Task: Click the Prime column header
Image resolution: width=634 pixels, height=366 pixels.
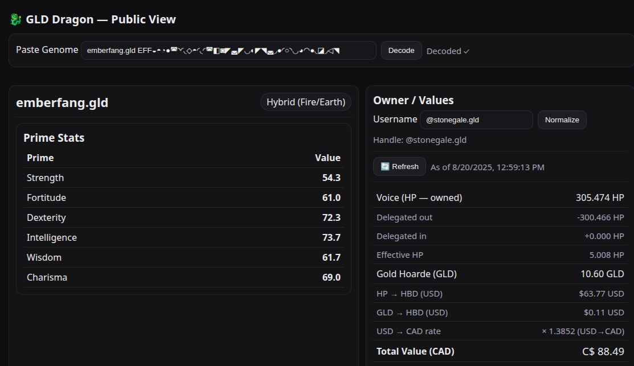Action: 40,158
